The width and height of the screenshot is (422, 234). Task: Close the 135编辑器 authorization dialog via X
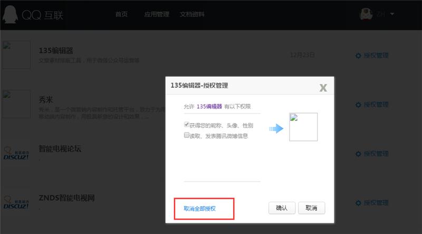(323, 88)
